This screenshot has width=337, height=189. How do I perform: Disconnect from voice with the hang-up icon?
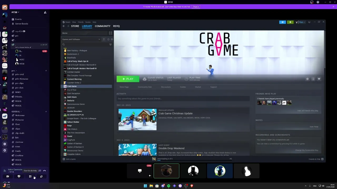(44, 171)
